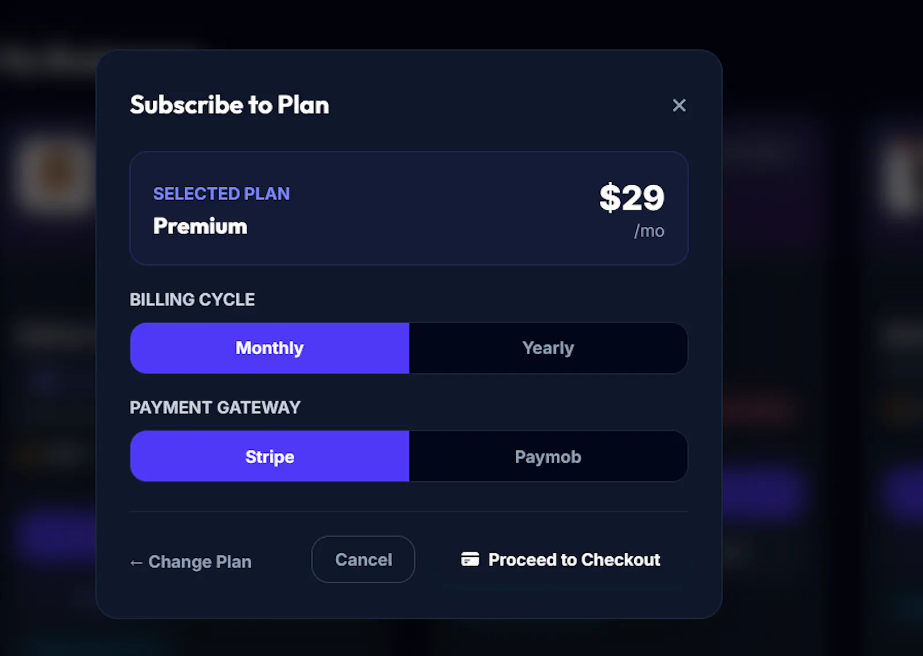The height and width of the screenshot is (656, 923).
Task: Choose Stripe as payment gateway
Action: coord(269,456)
